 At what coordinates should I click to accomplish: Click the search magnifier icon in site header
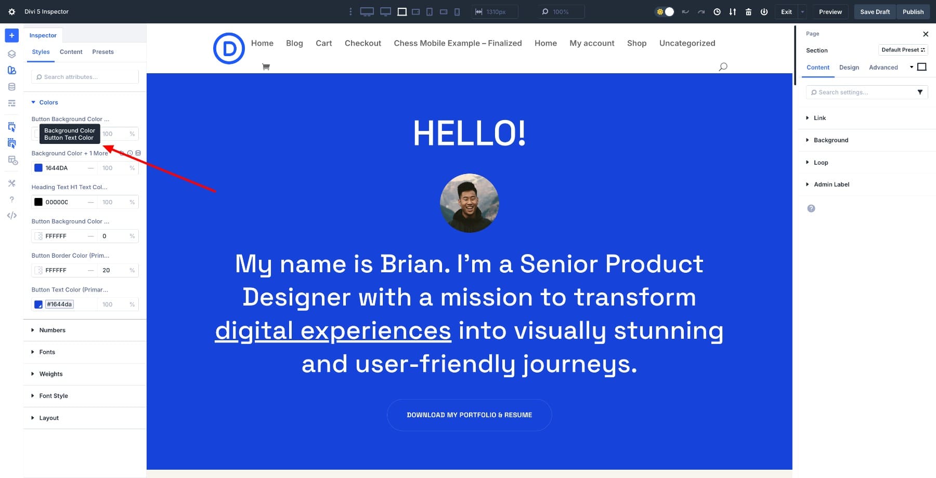point(723,67)
